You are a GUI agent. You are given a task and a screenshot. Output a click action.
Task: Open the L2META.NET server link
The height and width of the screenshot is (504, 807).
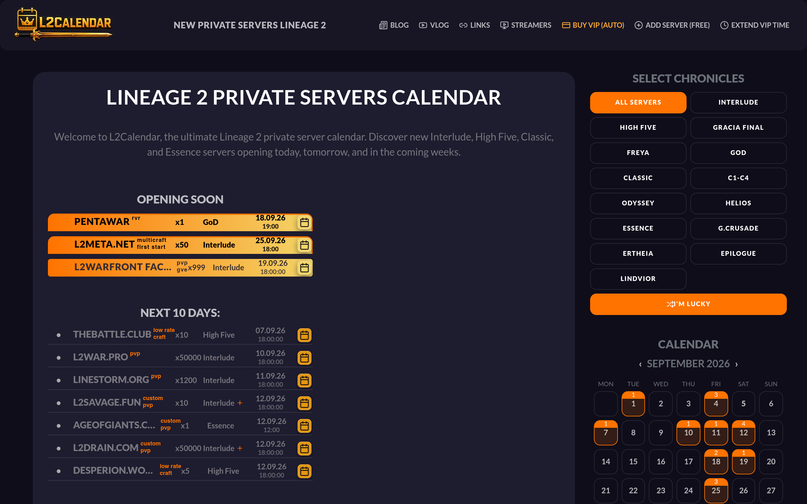click(x=104, y=244)
